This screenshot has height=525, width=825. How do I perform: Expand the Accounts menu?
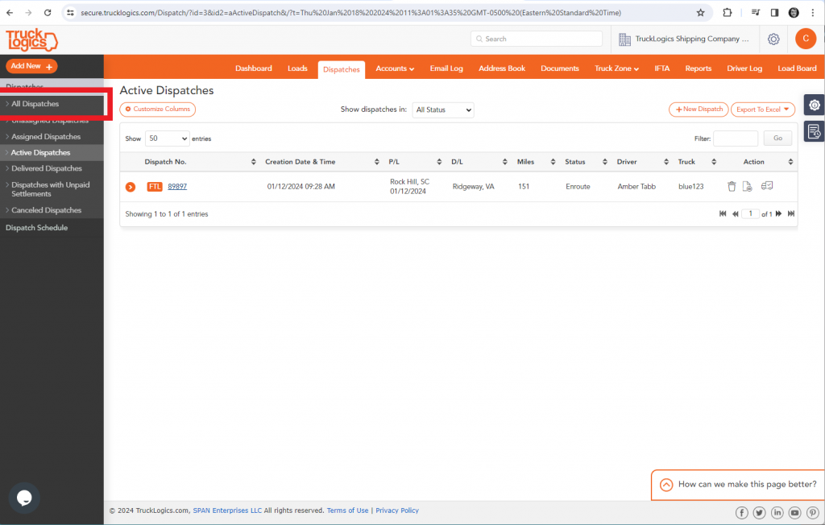click(395, 68)
